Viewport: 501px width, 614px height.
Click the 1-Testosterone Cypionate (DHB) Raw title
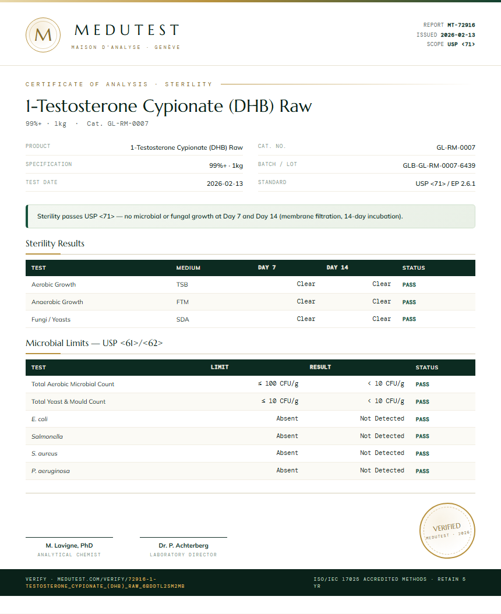click(169, 105)
